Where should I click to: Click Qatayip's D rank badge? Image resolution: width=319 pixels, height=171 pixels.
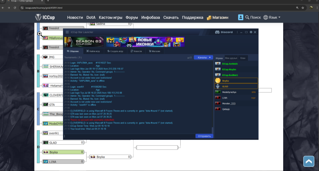(x=218, y=109)
